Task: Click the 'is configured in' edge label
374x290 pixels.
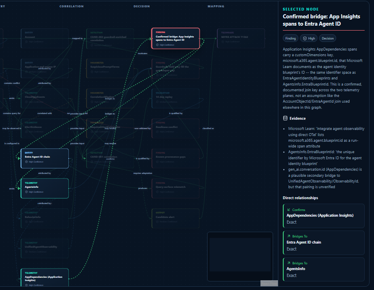Action: point(12,143)
